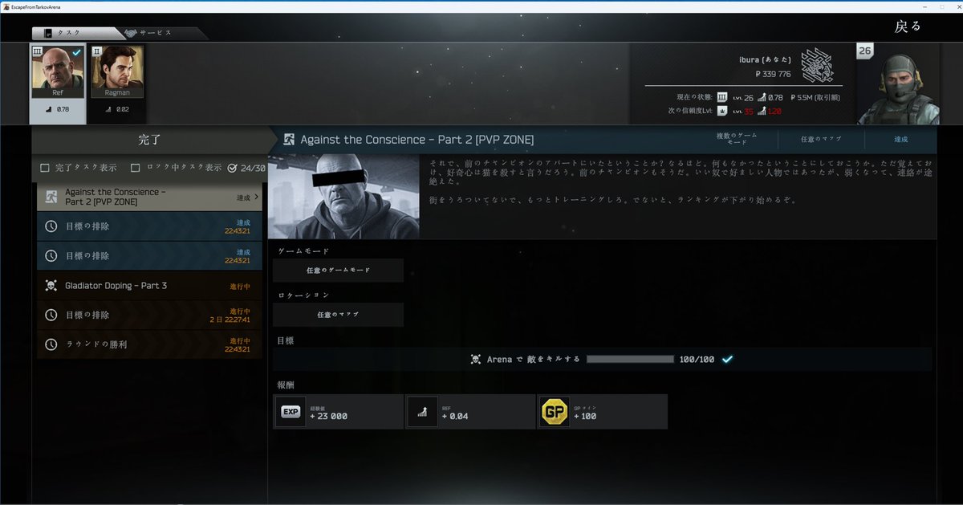Click the 戻る back button

pos(908,26)
